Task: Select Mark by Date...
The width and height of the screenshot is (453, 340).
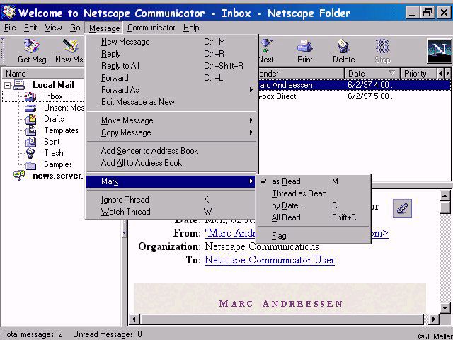Action: coord(314,205)
